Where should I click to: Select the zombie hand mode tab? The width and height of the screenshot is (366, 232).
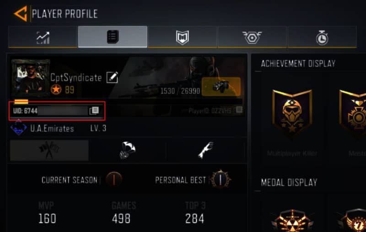tap(205, 150)
